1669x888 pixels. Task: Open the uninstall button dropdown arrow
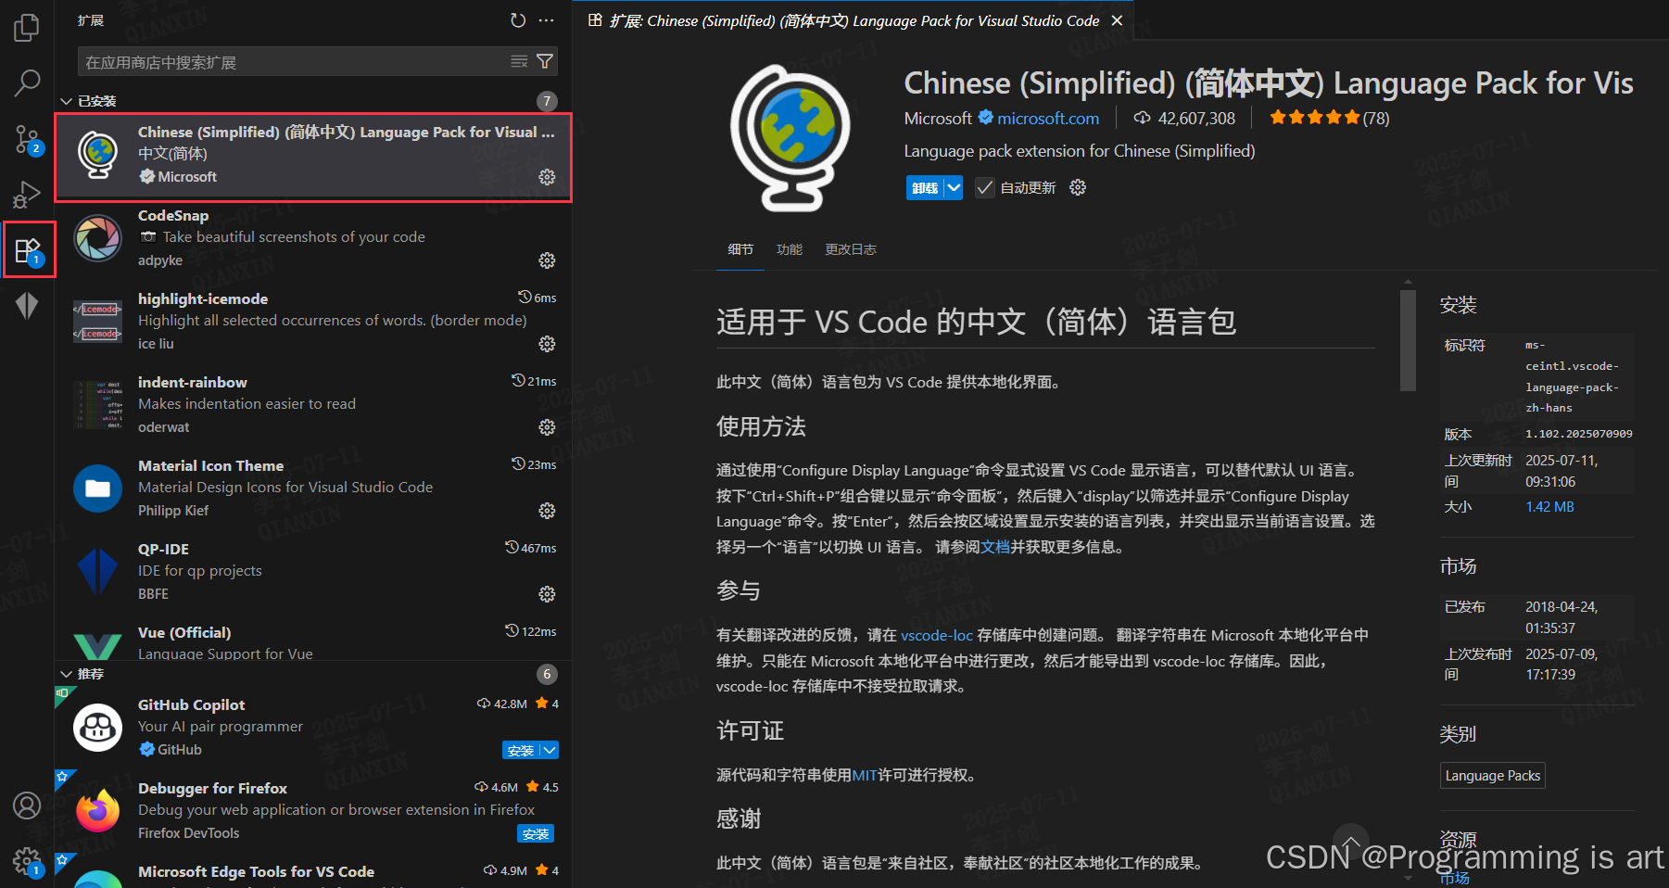[954, 187]
